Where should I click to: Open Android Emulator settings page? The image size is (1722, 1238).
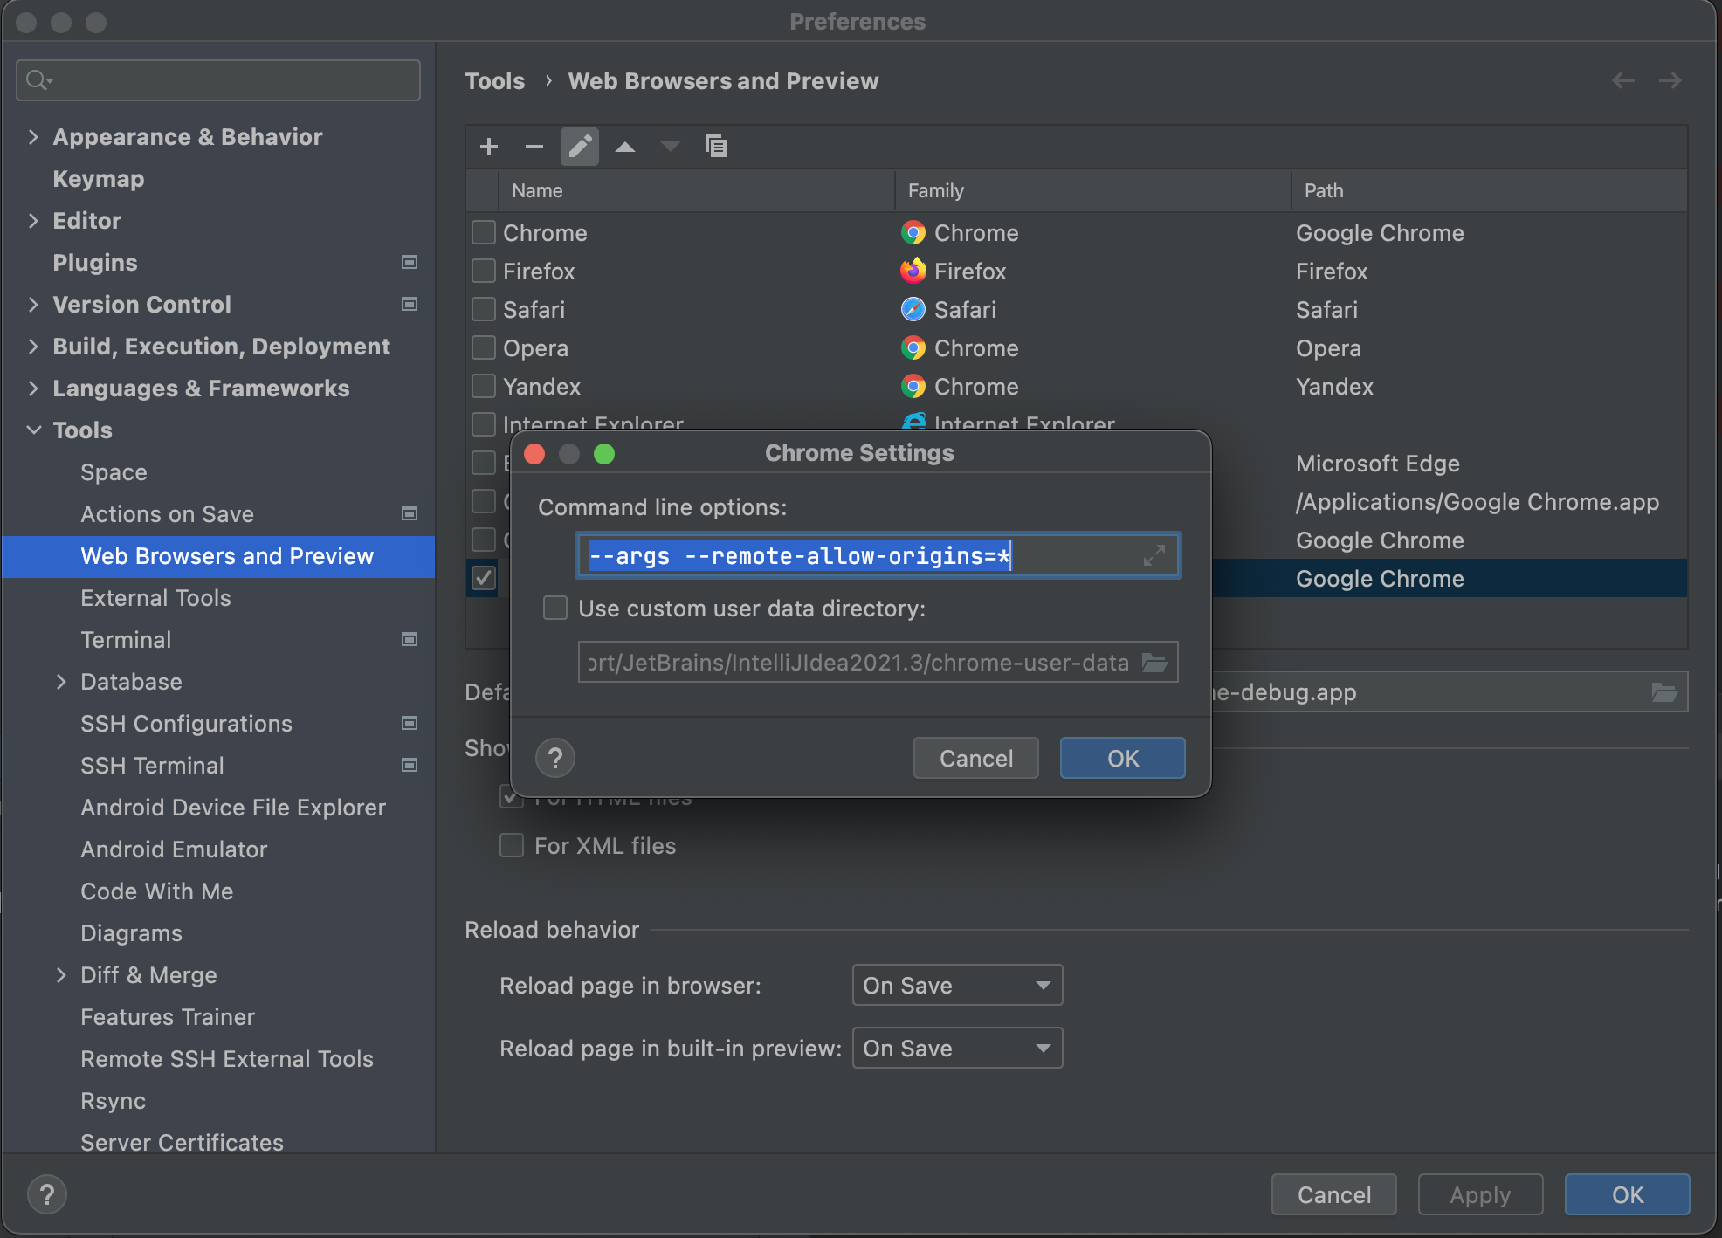pos(174,849)
